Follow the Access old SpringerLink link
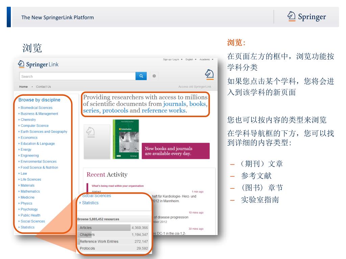 [195, 87]
